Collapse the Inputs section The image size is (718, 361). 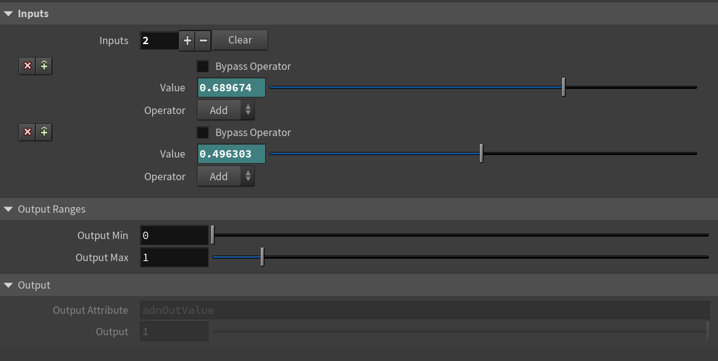9,13
